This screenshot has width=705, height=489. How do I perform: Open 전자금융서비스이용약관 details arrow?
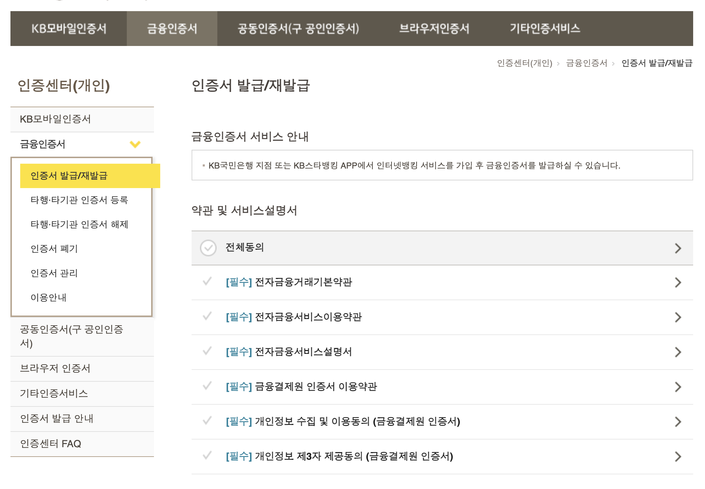coord(677,317)
